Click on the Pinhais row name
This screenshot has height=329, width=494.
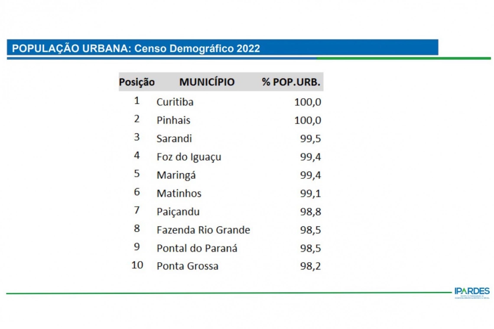click(x=173, y=120)
